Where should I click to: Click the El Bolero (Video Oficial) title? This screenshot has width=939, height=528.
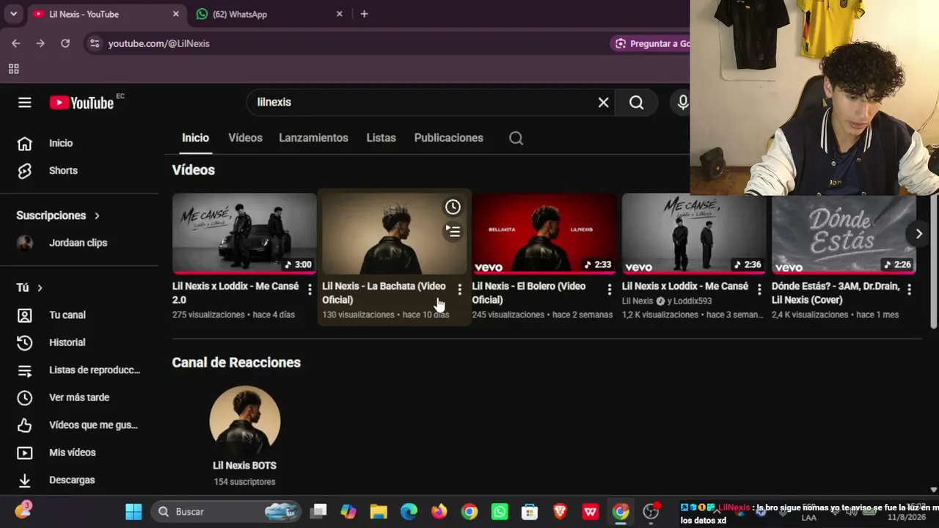[529, 293]
